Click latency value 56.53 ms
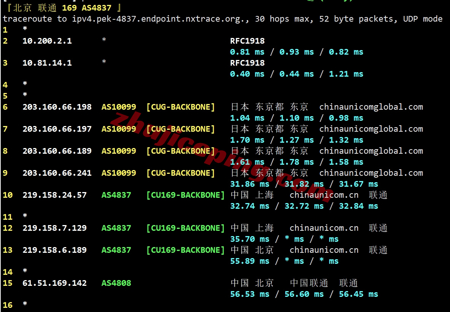 [x=250, y=294]
